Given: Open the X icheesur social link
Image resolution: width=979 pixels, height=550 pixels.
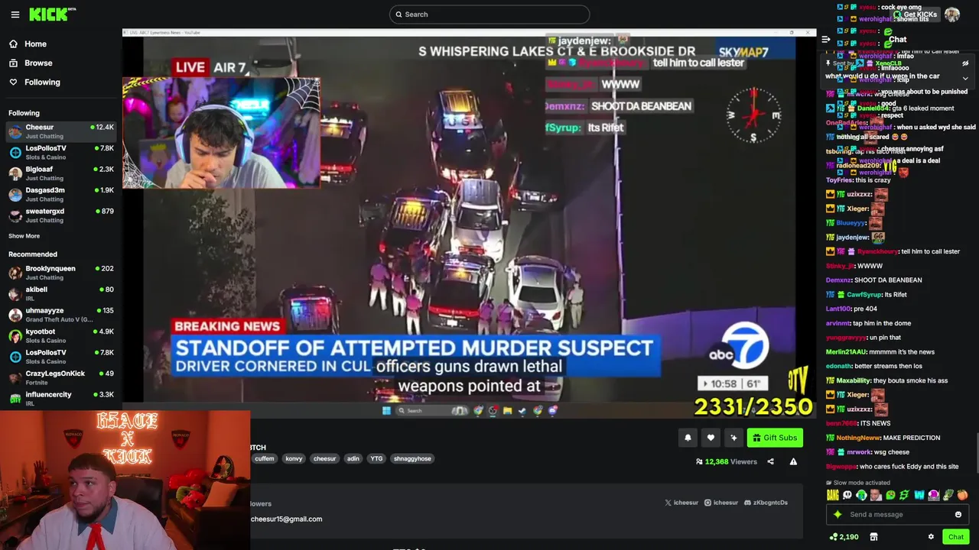Looking at the screenshot, I should pyautogui.click(x=681, y=503).
